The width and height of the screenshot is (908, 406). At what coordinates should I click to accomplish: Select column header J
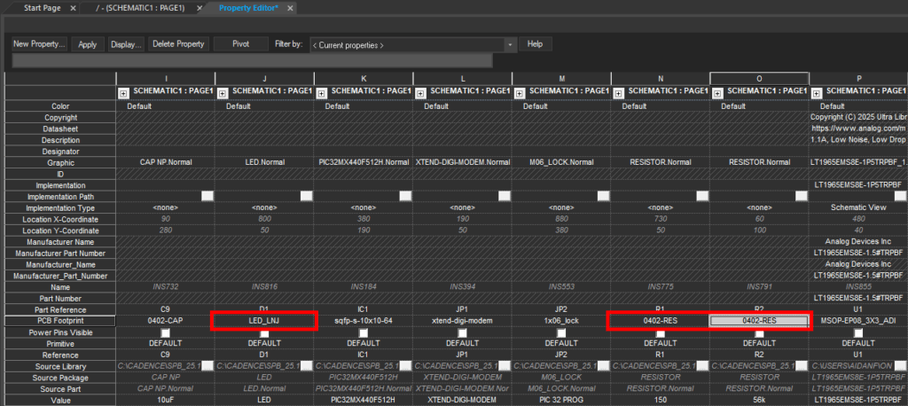(x=264, y=78)
